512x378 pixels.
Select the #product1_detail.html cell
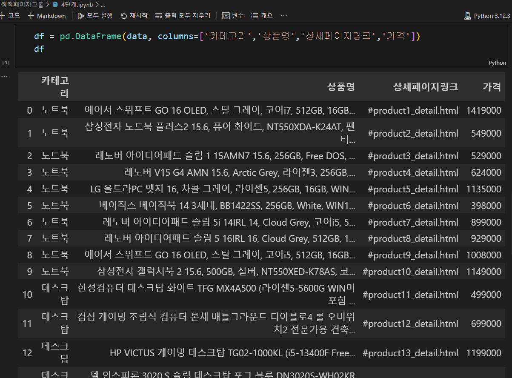[413, 111]
